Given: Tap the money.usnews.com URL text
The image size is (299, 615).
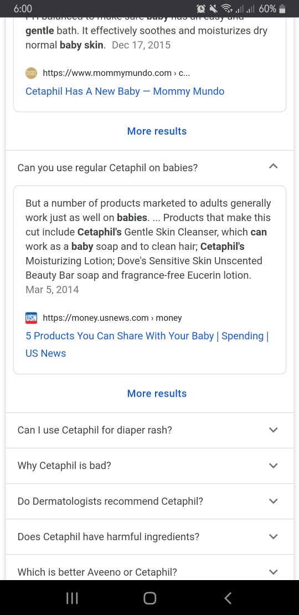Looking at the screenshot, I should coord(112,317).
